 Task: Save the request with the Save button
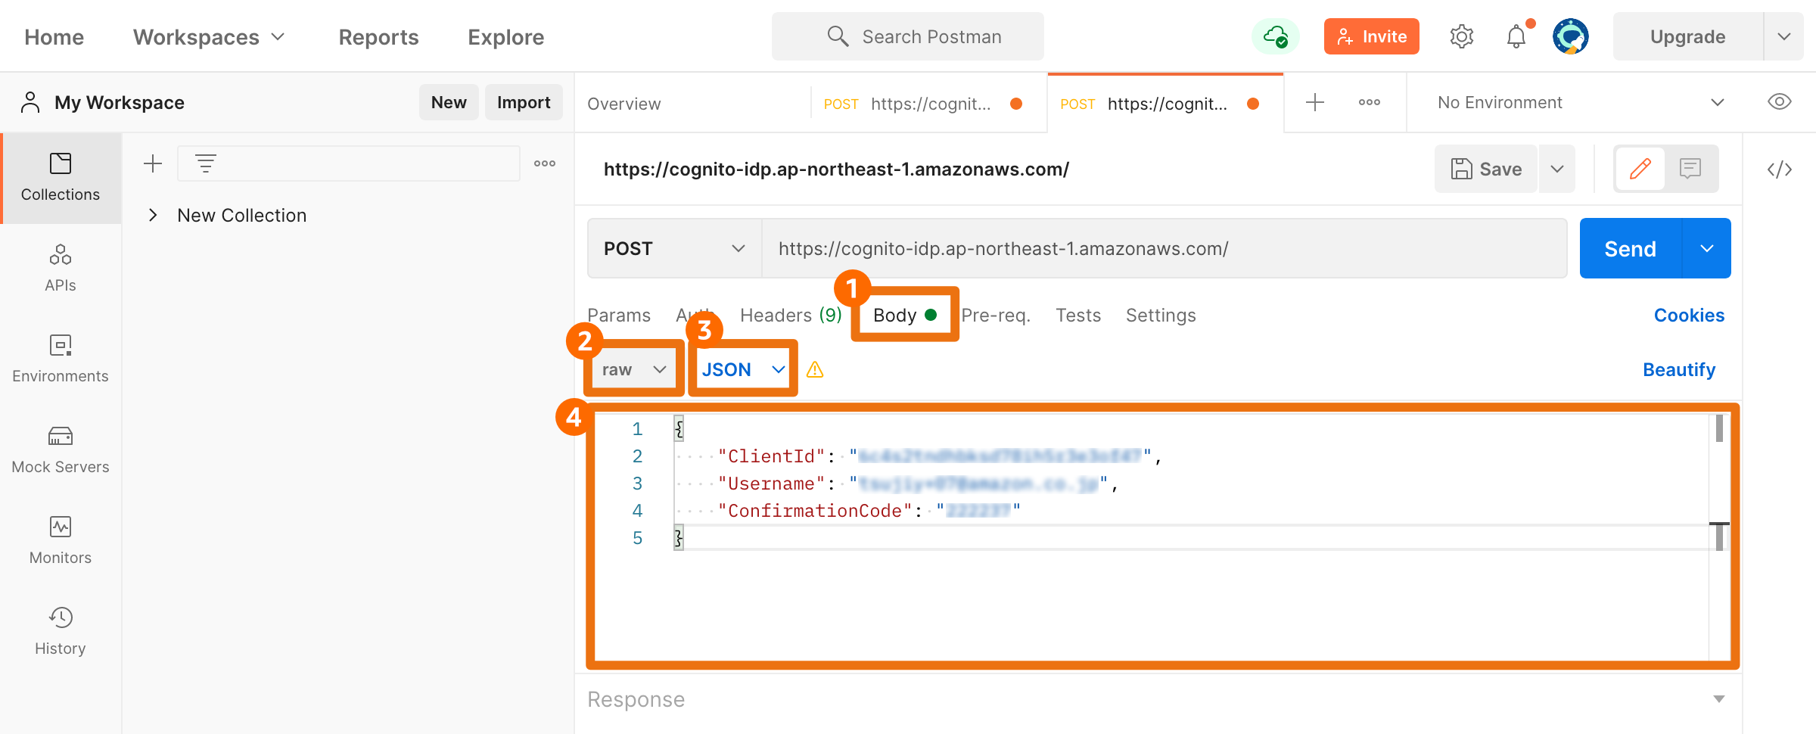click(x=1486, y=169)
